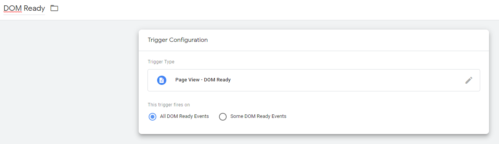Image resolution: width=499 pixels, height=144 pixels.
Task: Click the 'Trigger Configuration' card heading
Action: (x=177, y=40)
